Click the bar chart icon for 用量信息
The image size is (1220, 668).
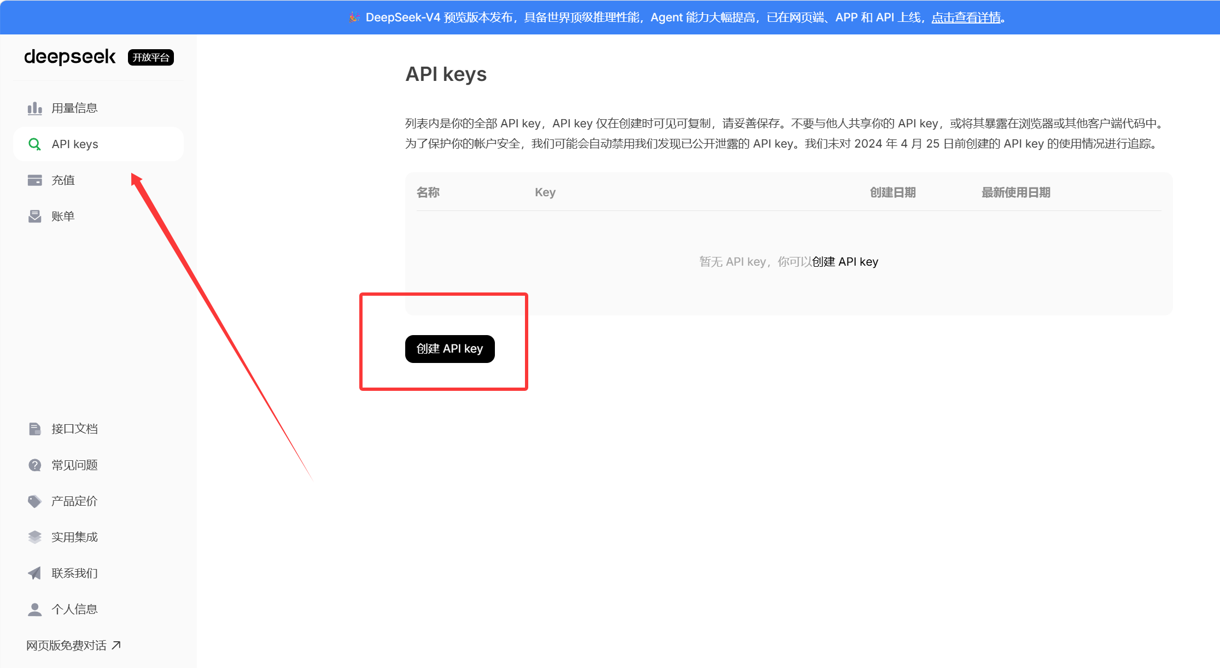(34, 108)
